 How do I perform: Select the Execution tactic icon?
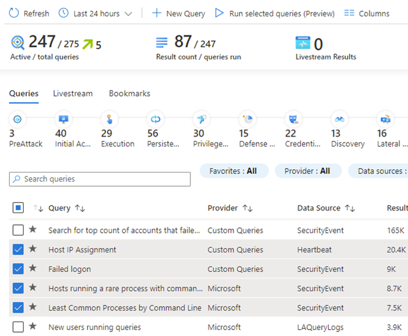point(109,120)
